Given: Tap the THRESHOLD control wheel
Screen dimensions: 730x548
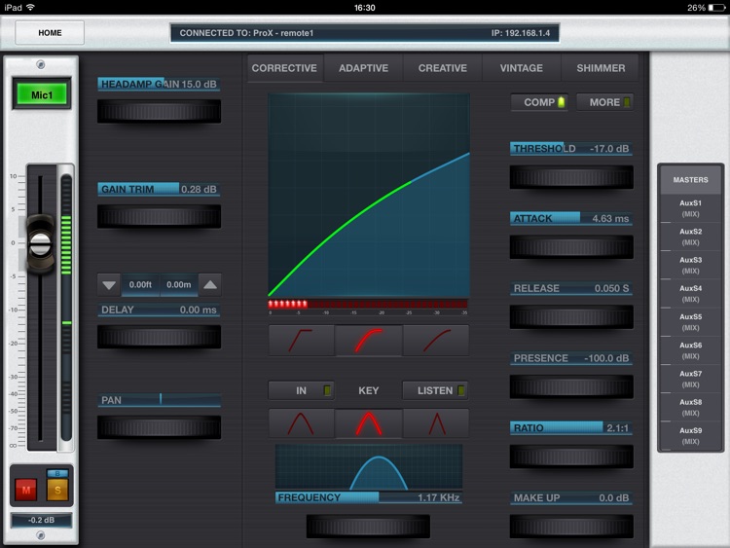Looking at the screenshot, I should [x=571, y=177].
